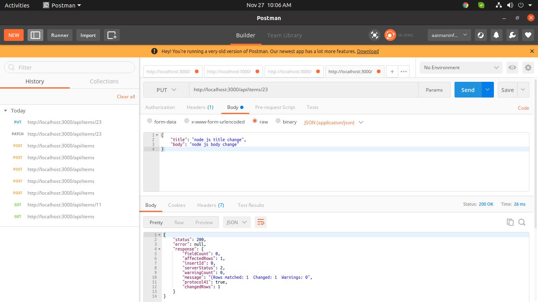
Task: Copy response using the copy icon
Action: point(510,222)
